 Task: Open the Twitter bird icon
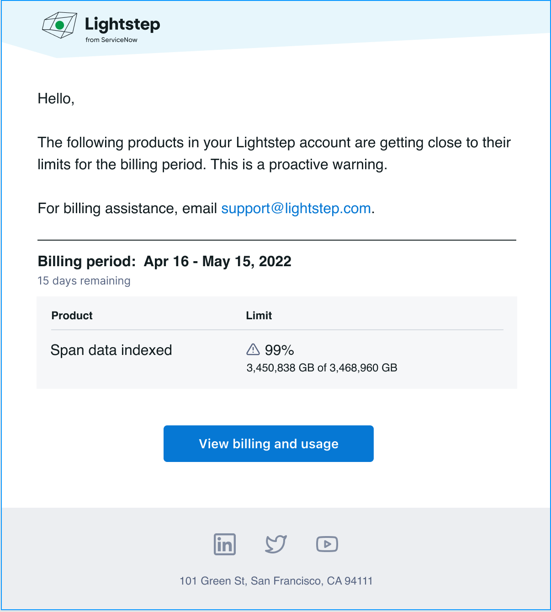point(276,544)
